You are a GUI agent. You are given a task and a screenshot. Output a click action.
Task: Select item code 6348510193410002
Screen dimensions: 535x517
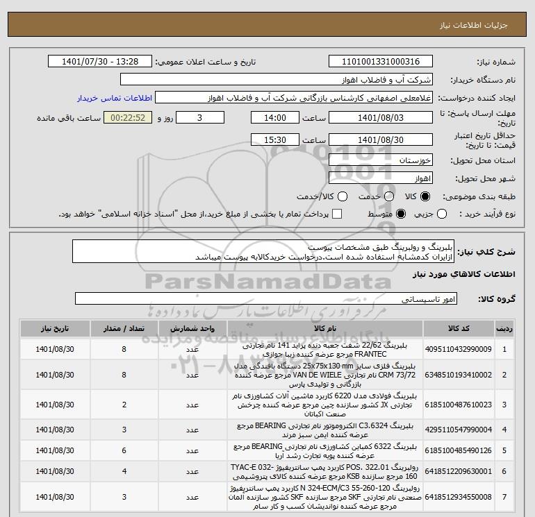[x=459, y=375]
